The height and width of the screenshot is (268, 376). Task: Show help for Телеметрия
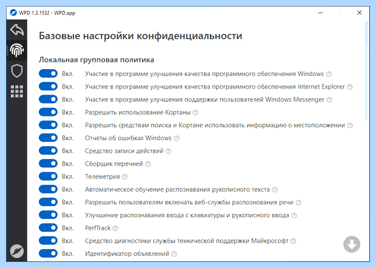tap(125, 177)
